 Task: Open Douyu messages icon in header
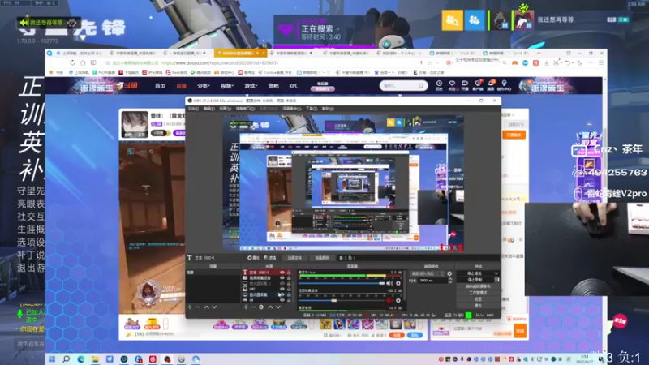click(491, 85)
